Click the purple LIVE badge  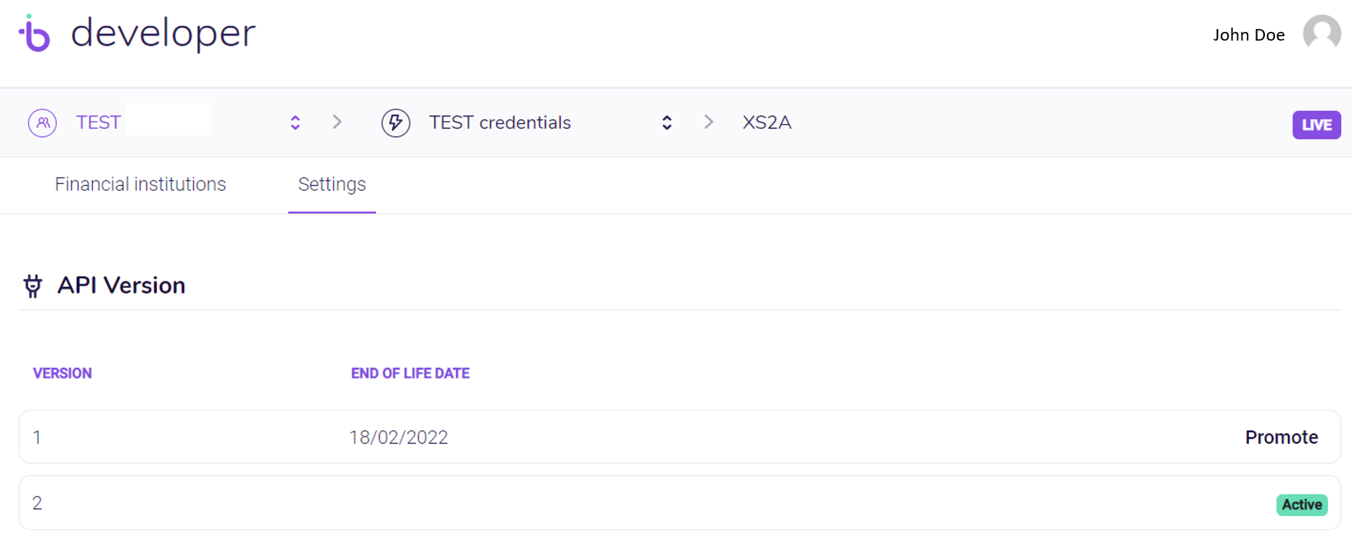(x=1316, y=125)
